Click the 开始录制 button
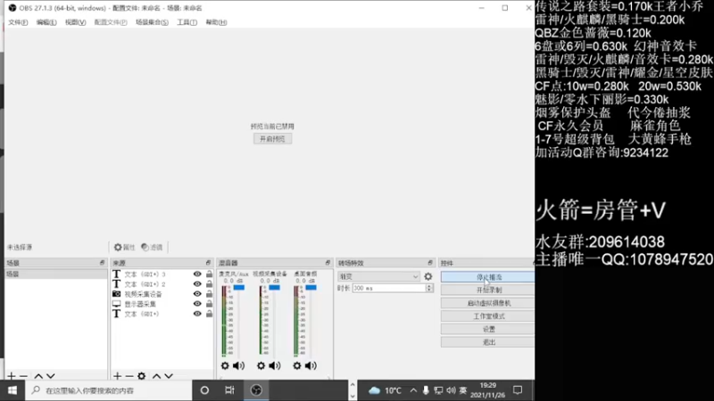The image size is (714, 401). [x=487, y=290]
